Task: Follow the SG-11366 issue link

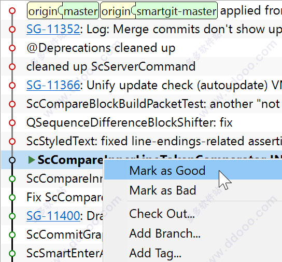Action: [x=53, y=85]
